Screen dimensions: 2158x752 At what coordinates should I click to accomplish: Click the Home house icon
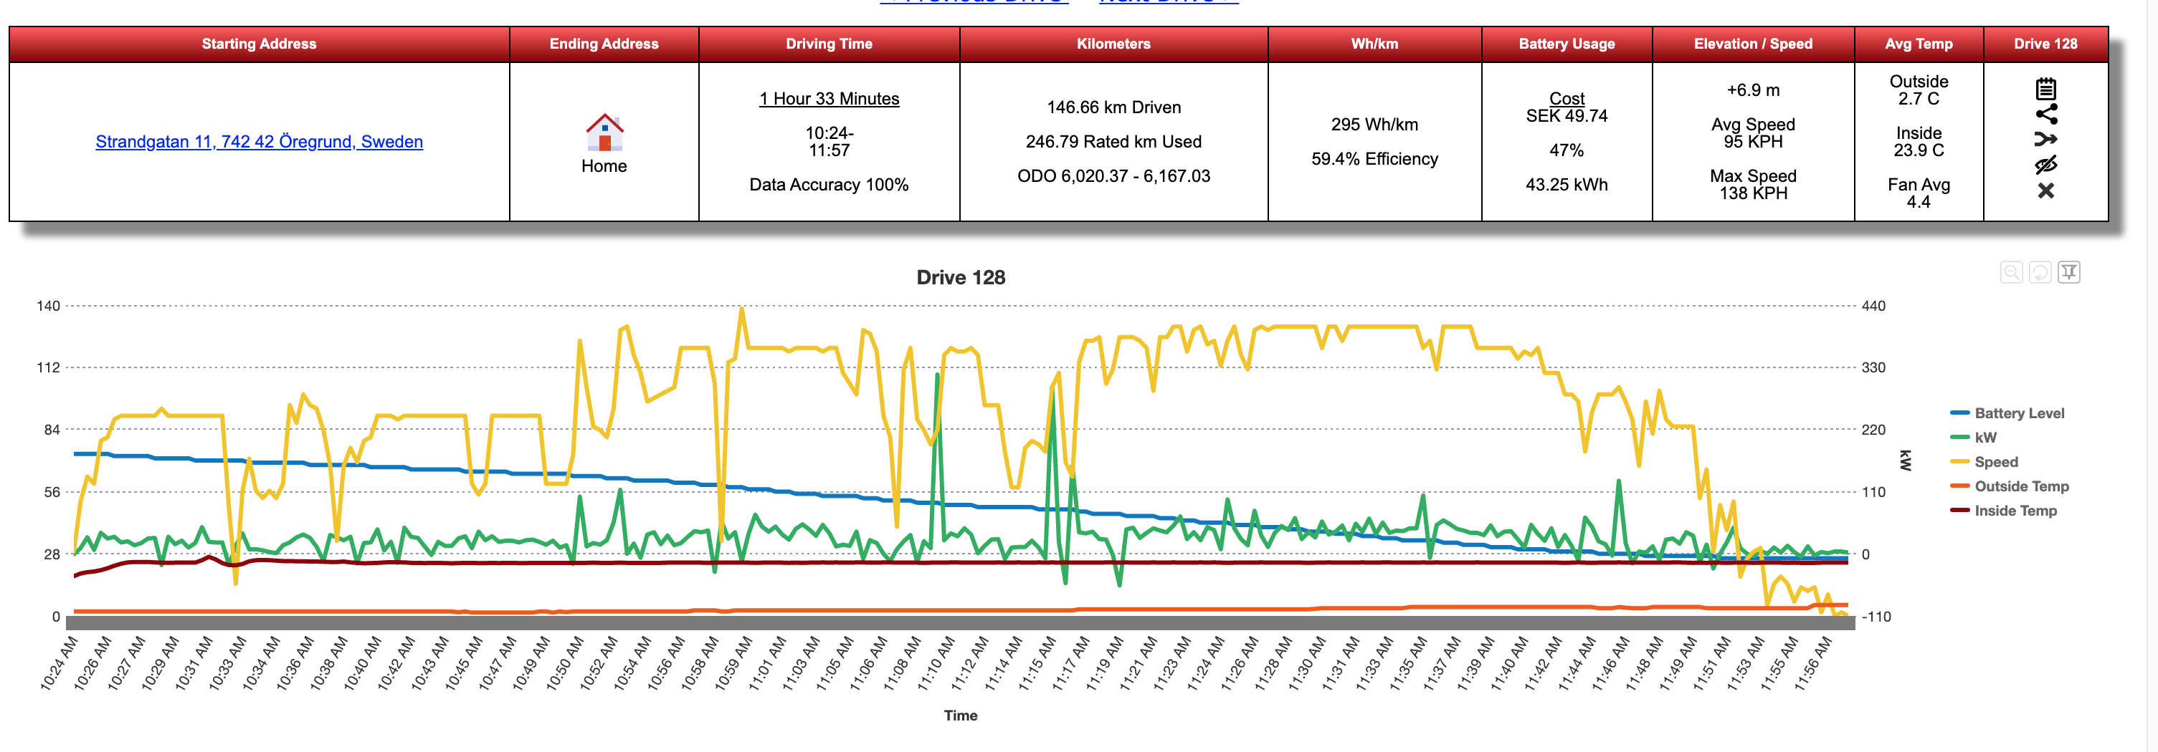604,132
